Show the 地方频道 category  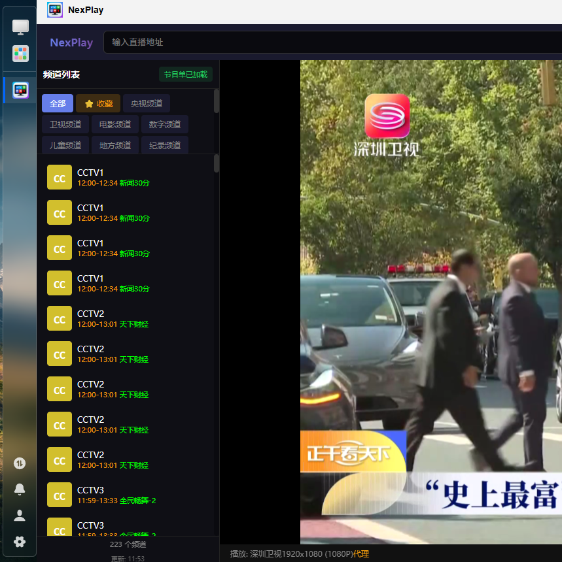[x=115, y=145]
